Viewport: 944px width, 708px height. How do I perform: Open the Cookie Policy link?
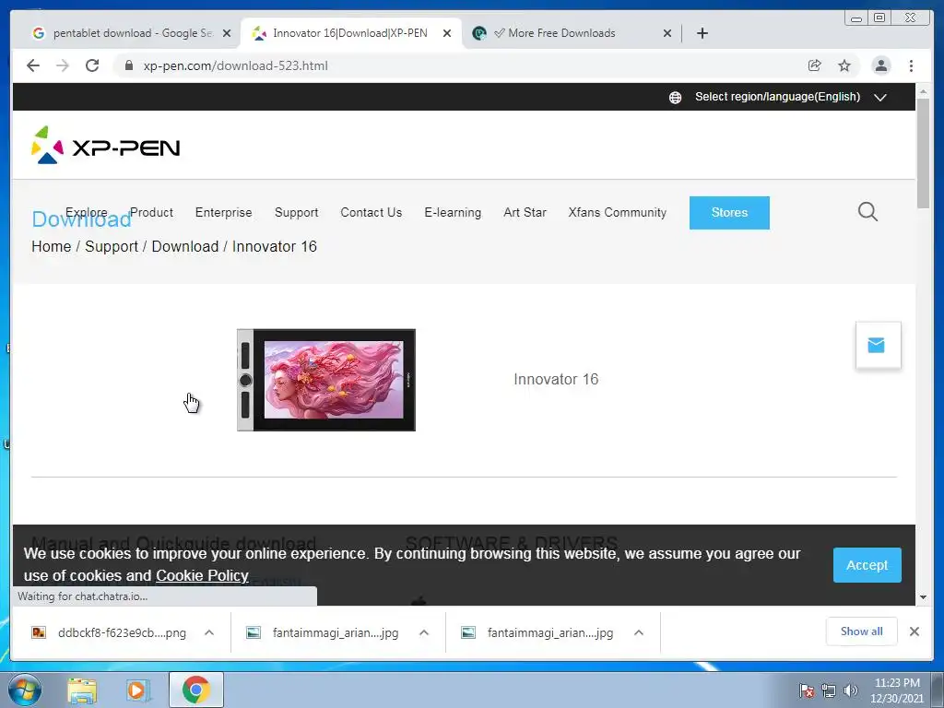tap(202, 576)
